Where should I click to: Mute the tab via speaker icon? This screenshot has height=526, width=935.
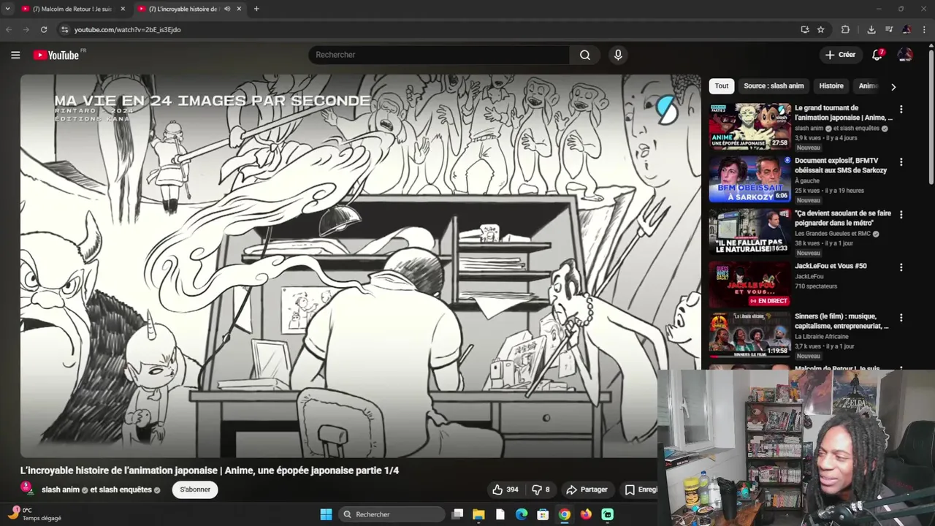pyautogui.click(x=227, y=9)
